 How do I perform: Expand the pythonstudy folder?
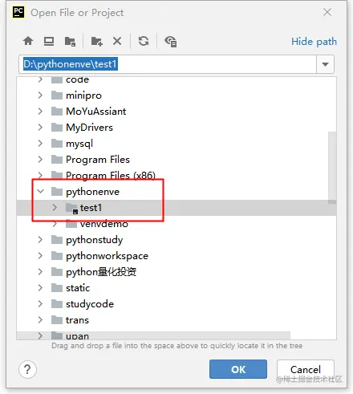click(40, 240)
